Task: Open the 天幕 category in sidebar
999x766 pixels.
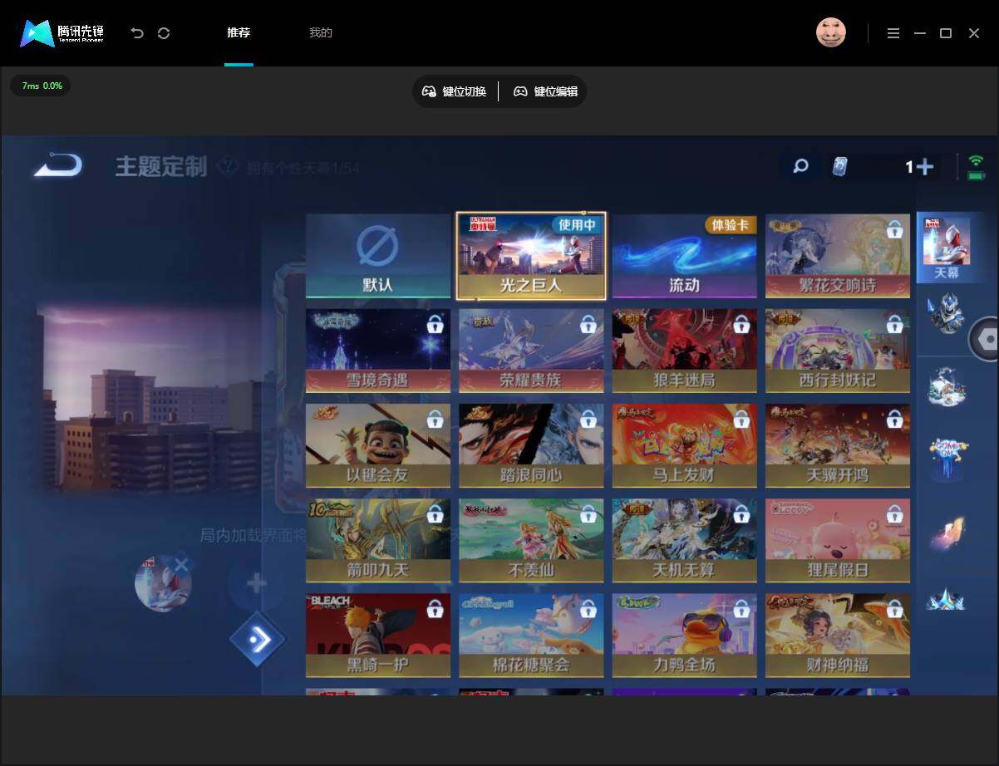Action: coord(947,247)
